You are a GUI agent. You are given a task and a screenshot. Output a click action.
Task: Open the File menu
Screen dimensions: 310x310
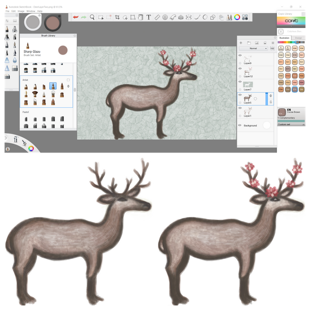7,11
